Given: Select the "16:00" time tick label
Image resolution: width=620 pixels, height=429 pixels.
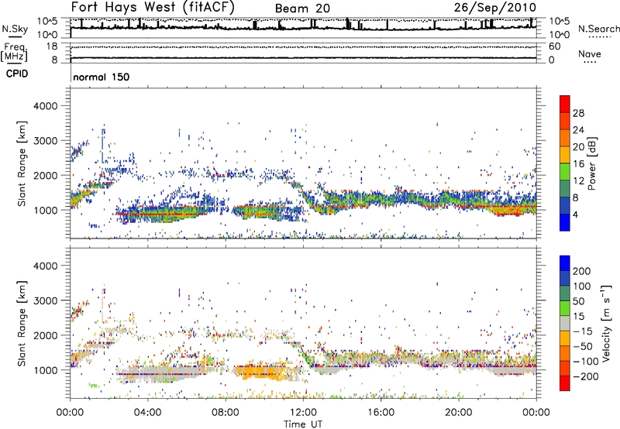Looking at the screenshot, I should point(381,413).
